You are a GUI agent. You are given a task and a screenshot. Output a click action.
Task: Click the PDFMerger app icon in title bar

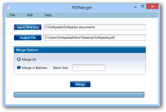coord(8,7)
